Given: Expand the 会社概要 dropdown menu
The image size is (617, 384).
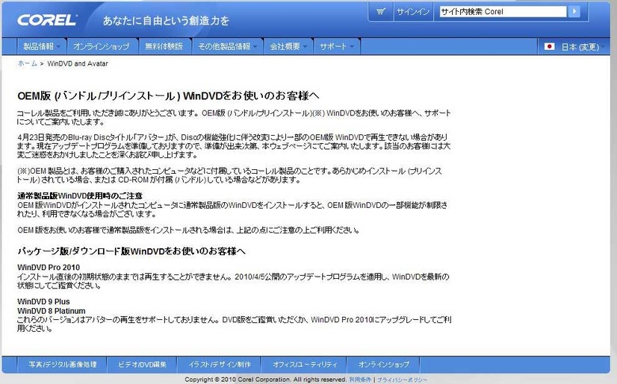Looking at the screenshot, I should tap(288, 46).
